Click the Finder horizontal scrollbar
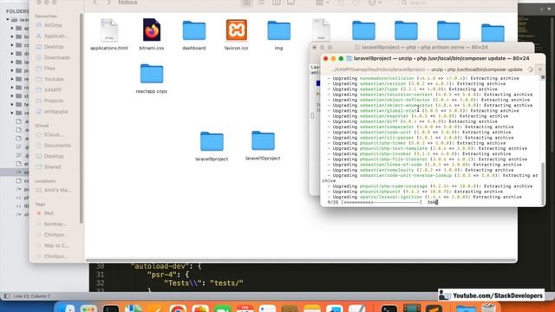 pos(301,261)
